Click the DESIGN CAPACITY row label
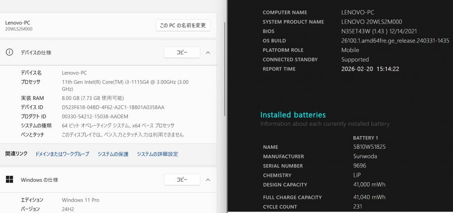The image size is (453, 213). point(285,185)
